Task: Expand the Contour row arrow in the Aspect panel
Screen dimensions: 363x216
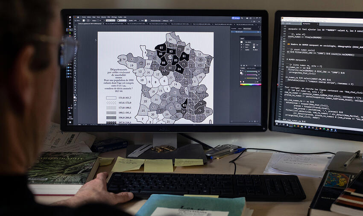Action: [244, 45]
